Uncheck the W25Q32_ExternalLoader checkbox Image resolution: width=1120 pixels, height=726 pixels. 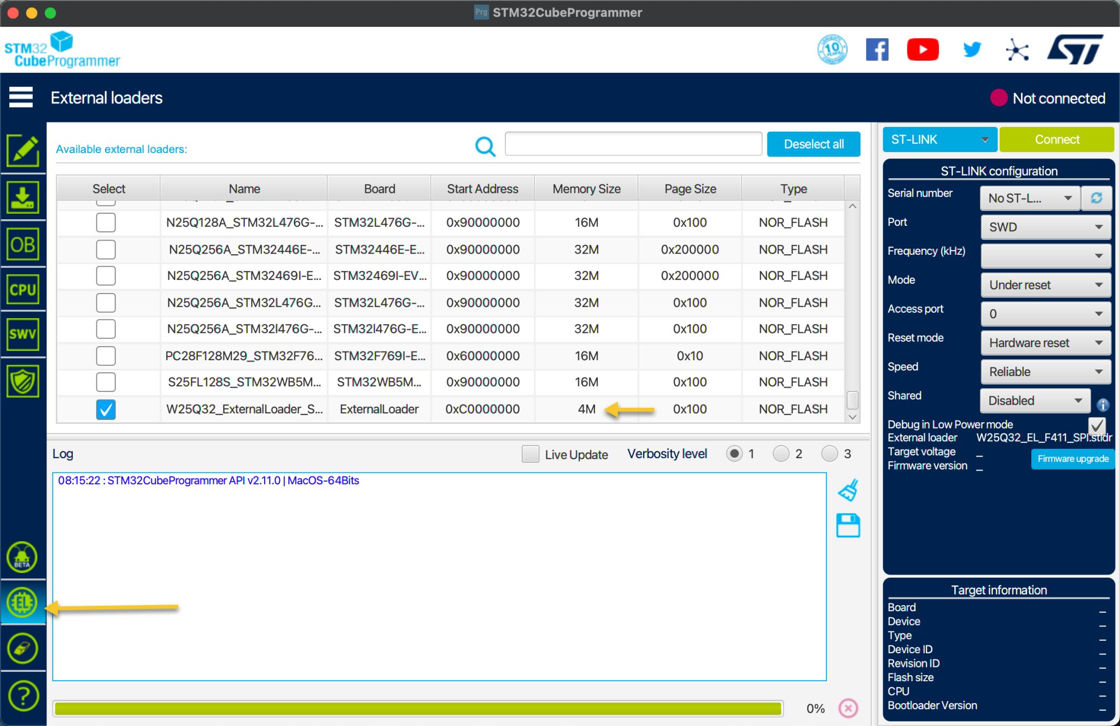pyautogui.click(x=106, y=409)
